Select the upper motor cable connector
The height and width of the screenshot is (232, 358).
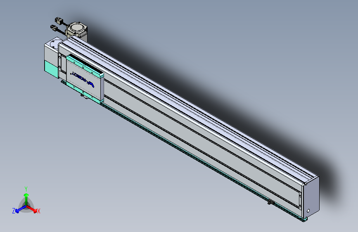pos(59,21)
